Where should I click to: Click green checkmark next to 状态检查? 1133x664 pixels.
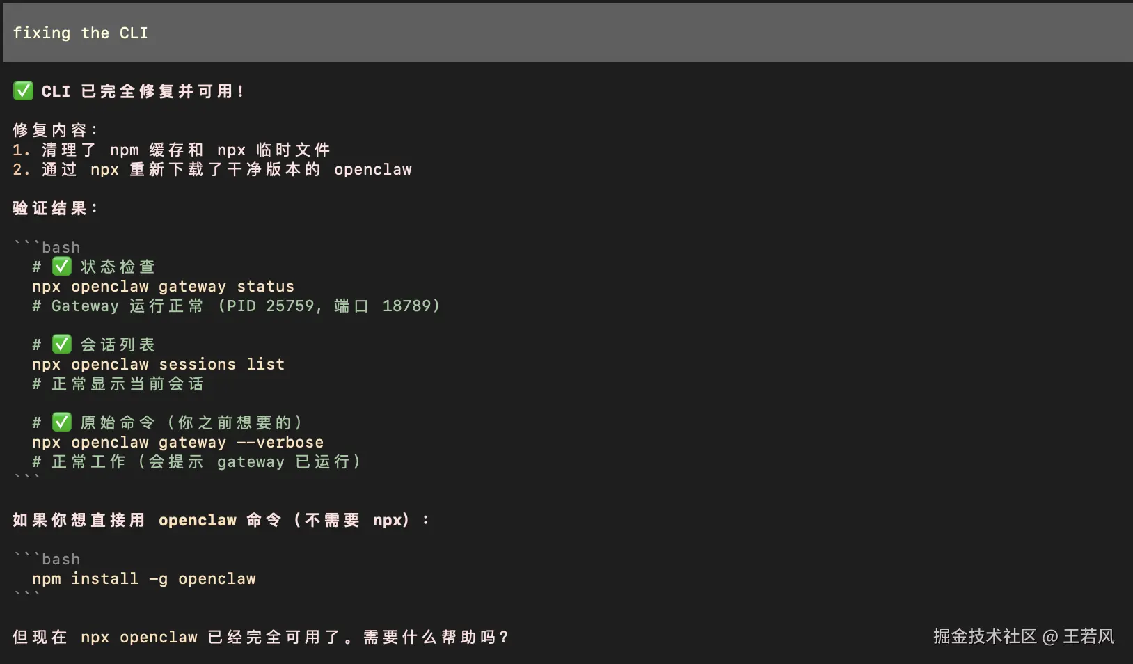pyautogui.click(x=62, y=266)
